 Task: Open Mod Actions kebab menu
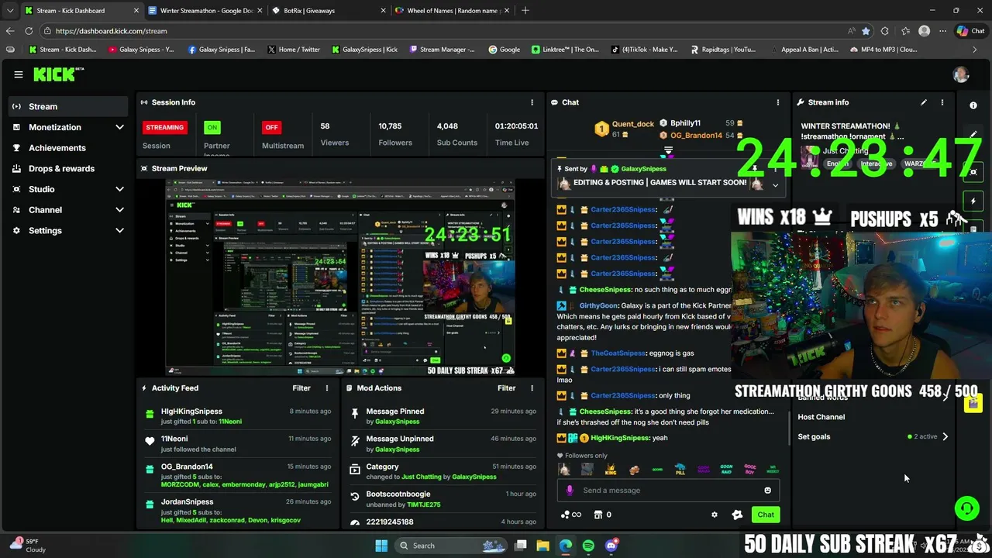point(532,388)
